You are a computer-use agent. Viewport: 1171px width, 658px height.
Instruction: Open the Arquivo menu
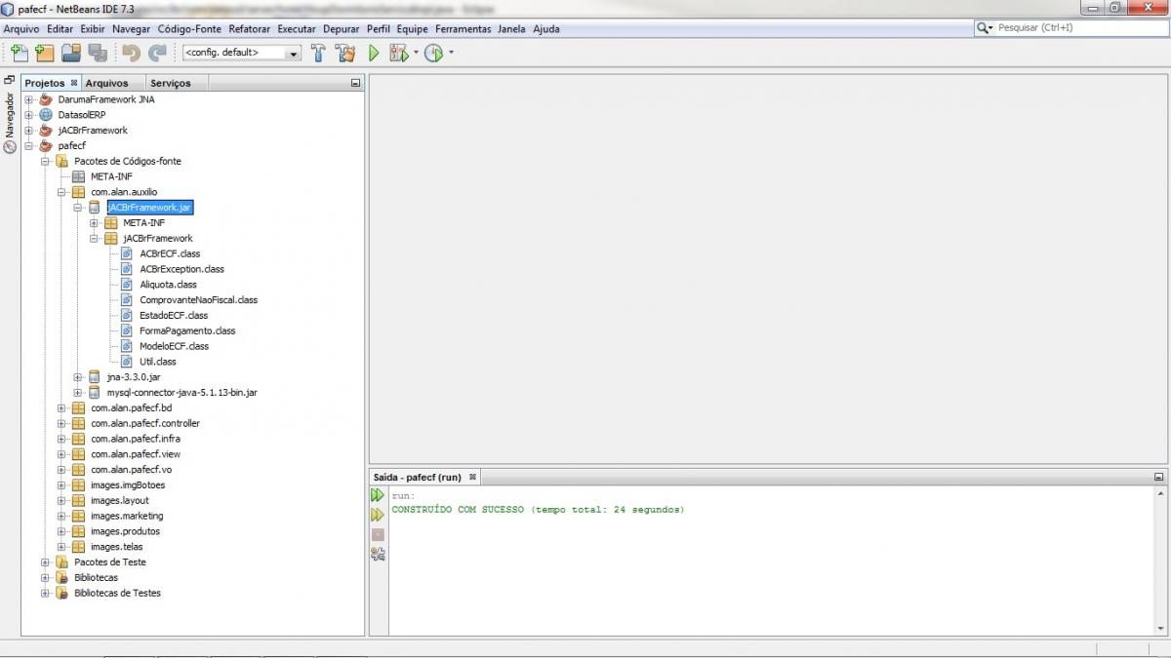click(x=21, y=29)
